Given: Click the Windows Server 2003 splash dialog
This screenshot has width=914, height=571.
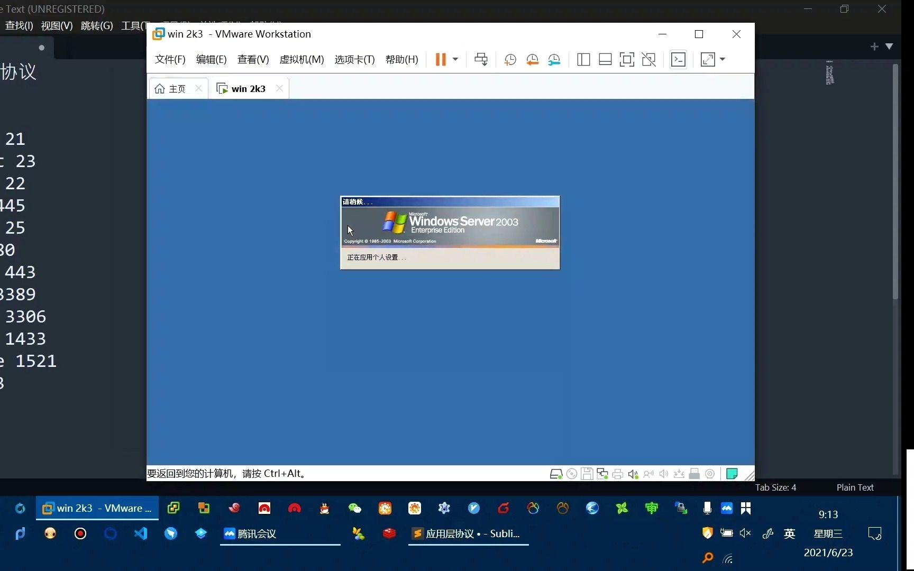Looking at the screenshot, I should (x=450, y=233).
